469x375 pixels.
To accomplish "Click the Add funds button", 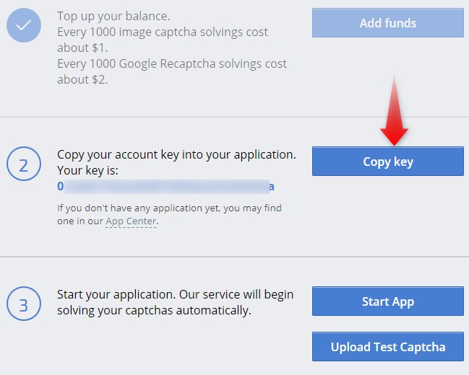I will pyautogui.click(x=388, y=23).
